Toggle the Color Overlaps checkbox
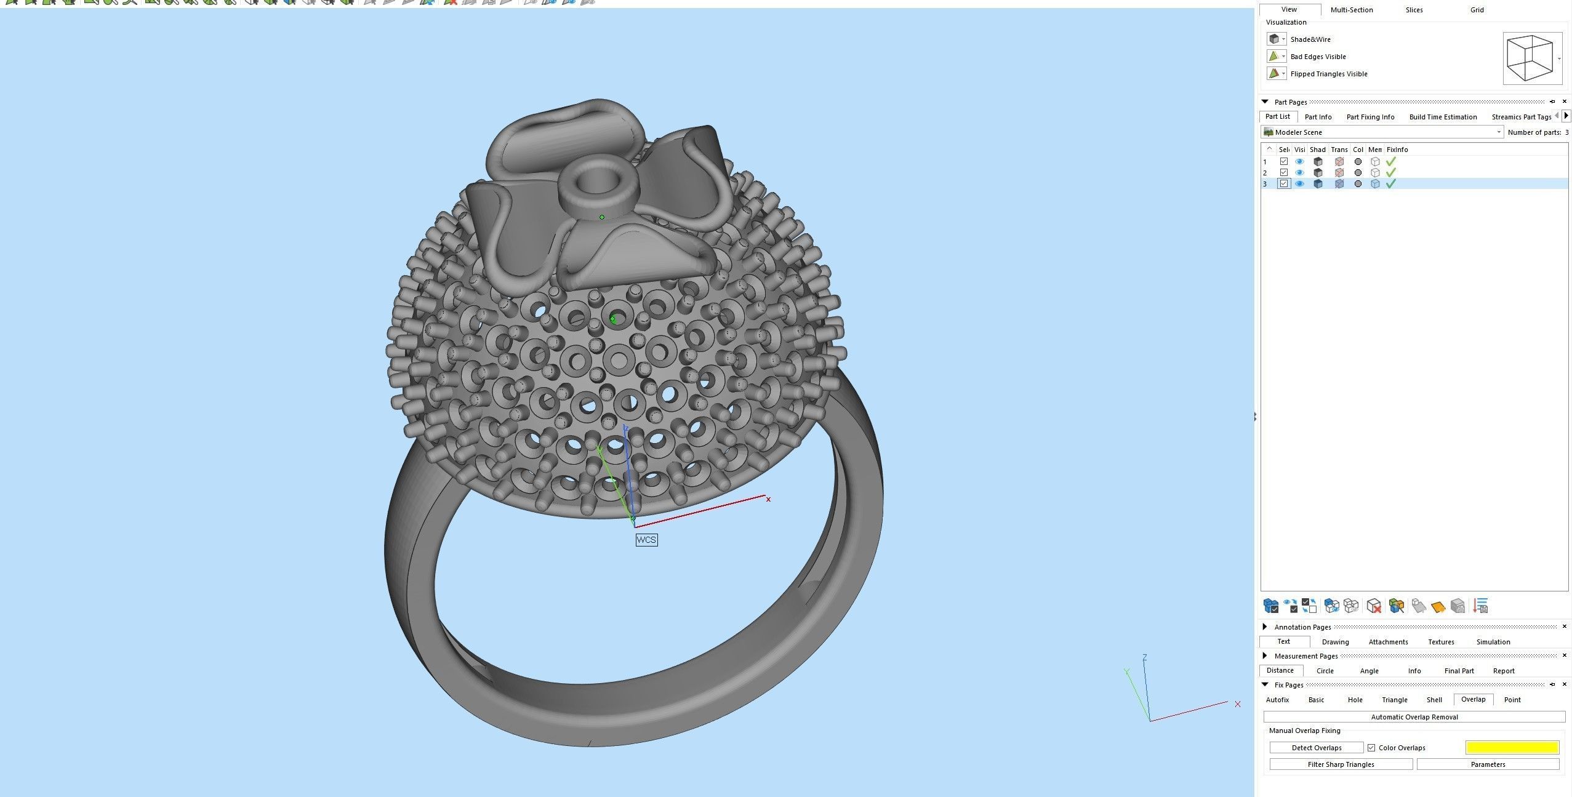 coord(1371,748)
